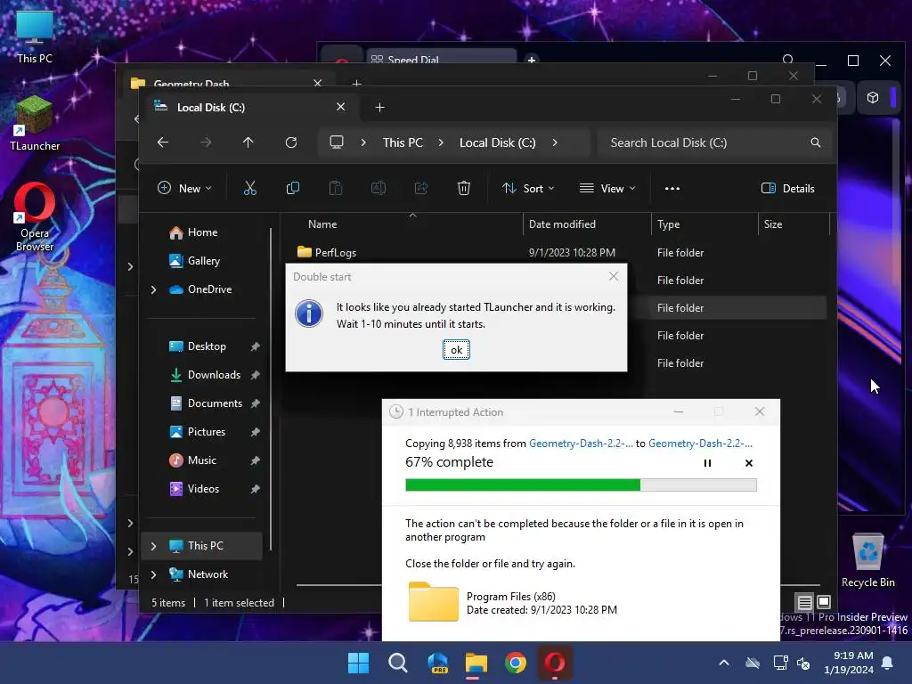Click the Share icon in toolbar
The height and width of the screenshot is (684, 912).
(x=421, y=188)
